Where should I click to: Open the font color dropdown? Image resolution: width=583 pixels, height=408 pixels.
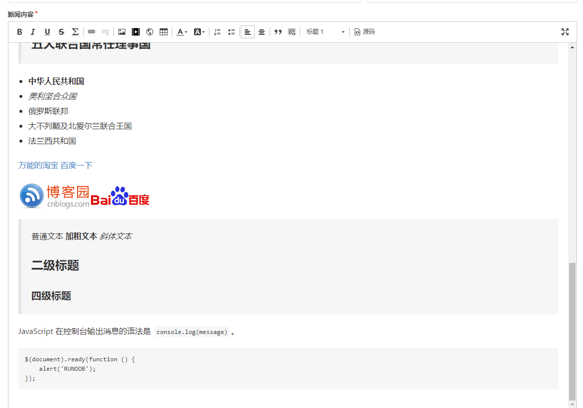coord(183,31)
